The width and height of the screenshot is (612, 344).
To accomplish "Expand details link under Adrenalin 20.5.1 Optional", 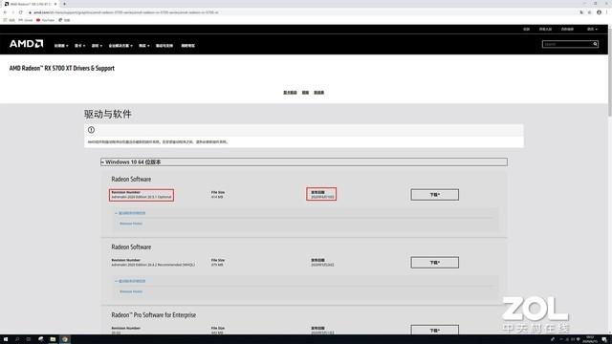I will 130,213.
